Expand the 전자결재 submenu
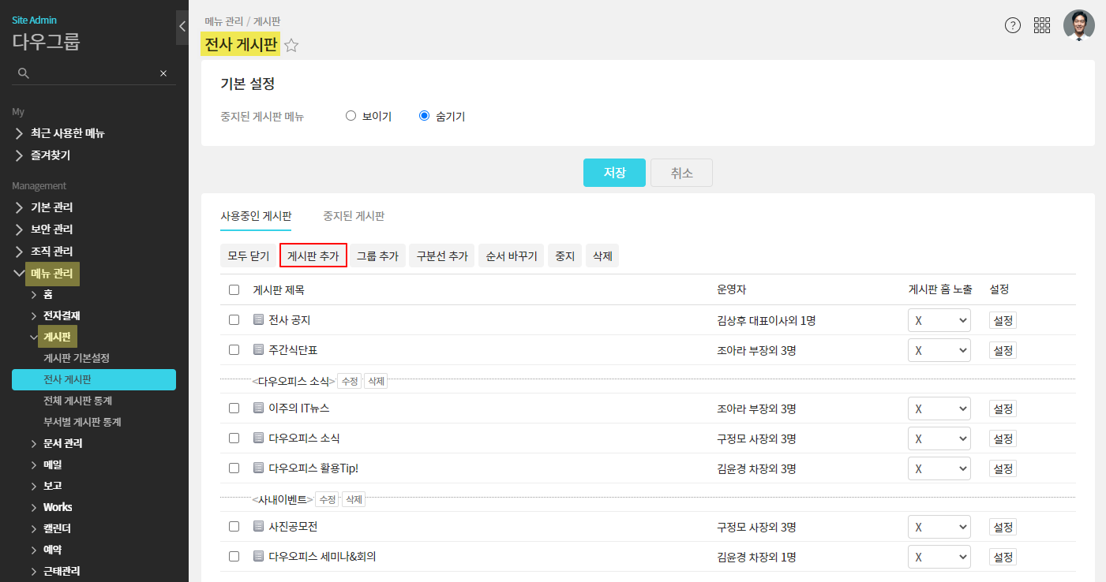1106x582 pixels. [x=61, y=315]
